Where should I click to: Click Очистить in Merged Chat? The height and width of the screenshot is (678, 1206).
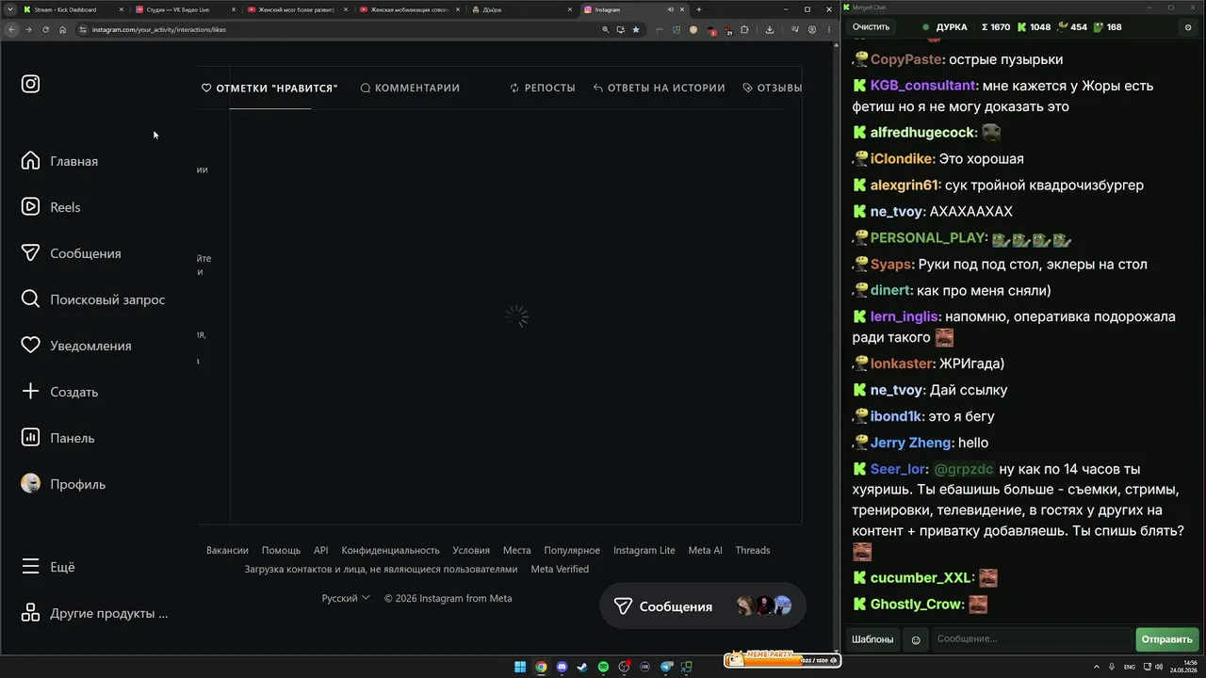pyautogui.click(x=871, y=27)
